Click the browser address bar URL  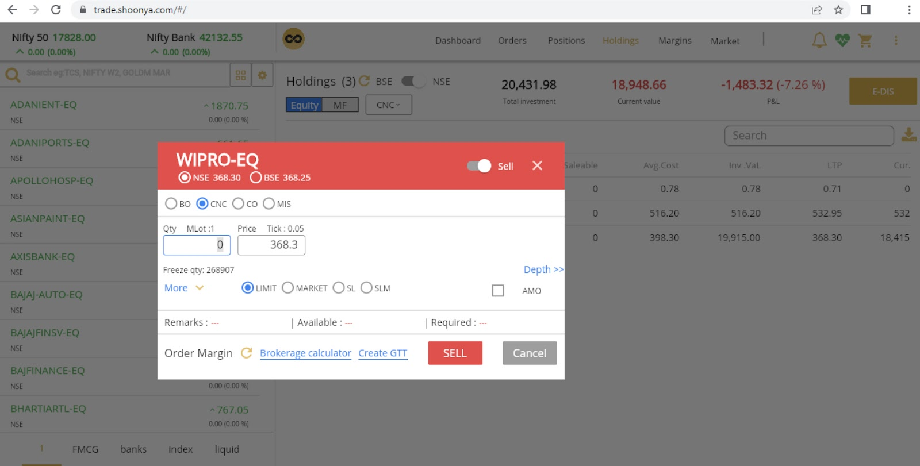[x=140, y=10]
